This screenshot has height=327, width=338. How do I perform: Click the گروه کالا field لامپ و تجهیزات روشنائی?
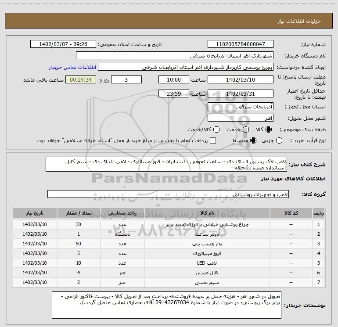click(168, 194)
